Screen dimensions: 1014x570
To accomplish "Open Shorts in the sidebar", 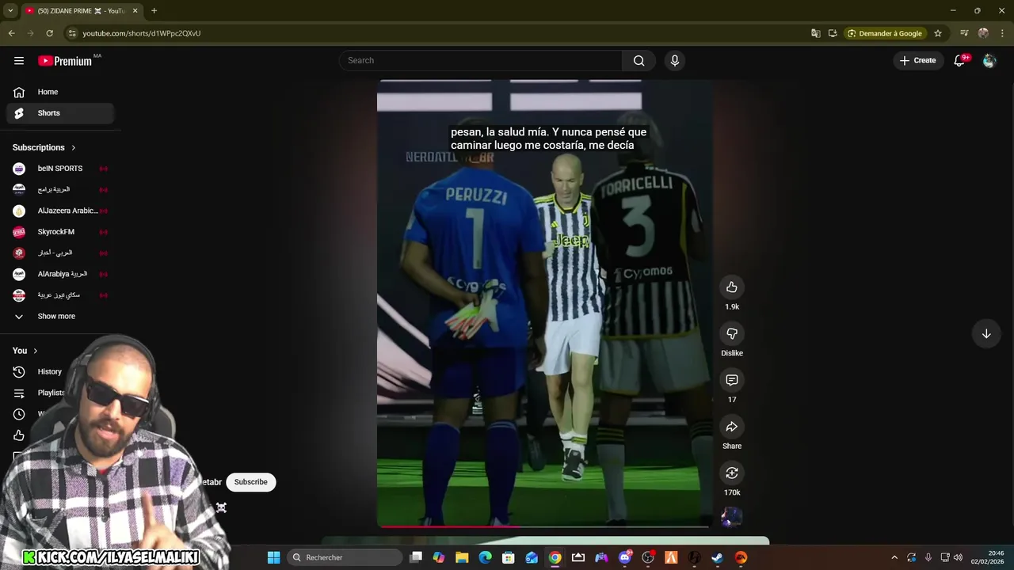I will [x=60, y=113].
